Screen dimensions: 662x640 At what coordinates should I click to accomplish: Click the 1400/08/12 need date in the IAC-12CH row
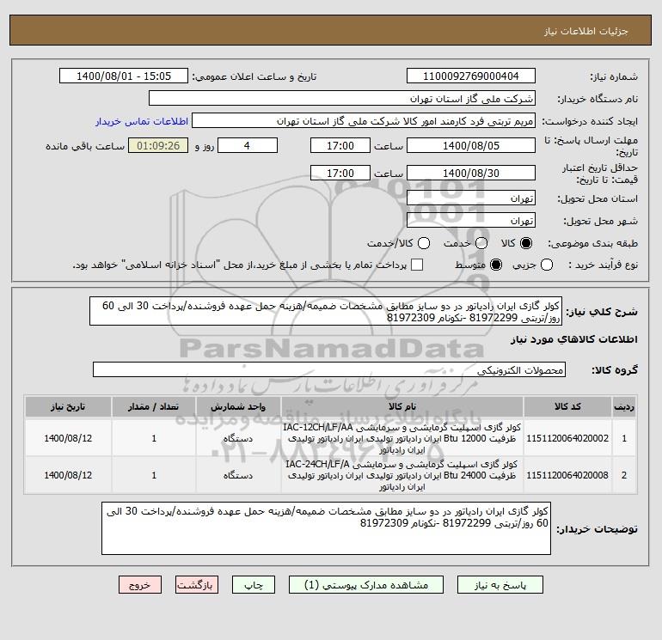(x=68, y=438)
